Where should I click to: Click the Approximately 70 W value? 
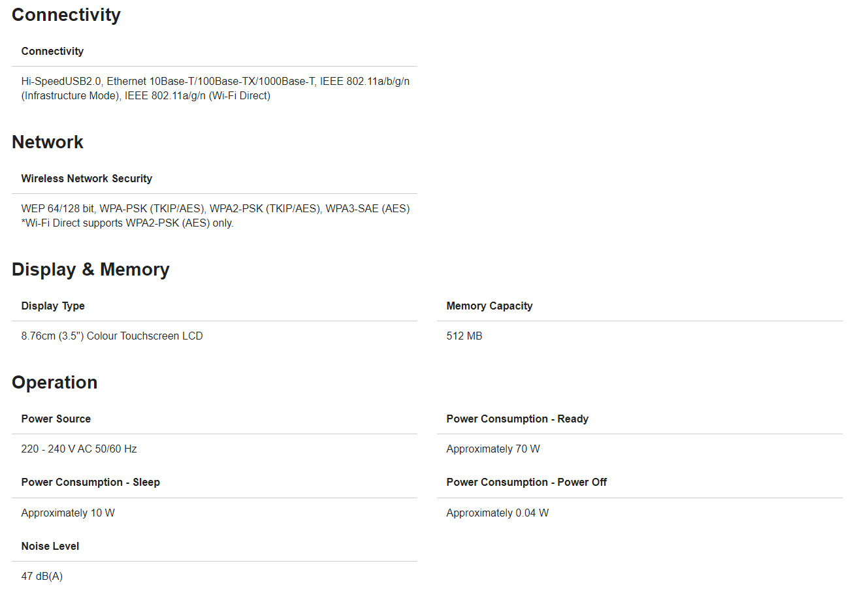[x=493, y=449]
